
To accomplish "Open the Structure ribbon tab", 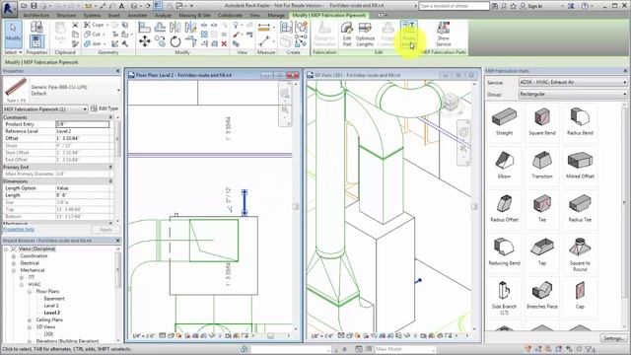I will click(66, 15).
